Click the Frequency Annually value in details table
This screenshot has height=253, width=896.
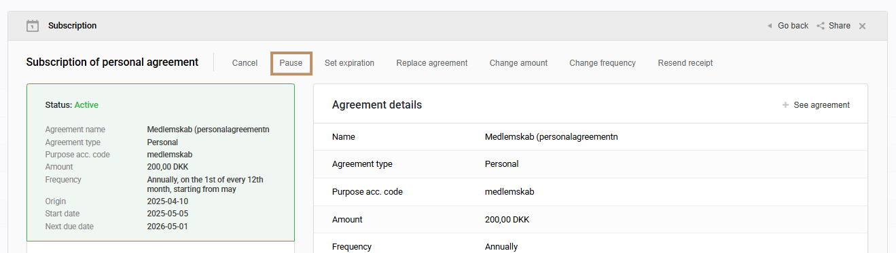(x=501, y=247)
